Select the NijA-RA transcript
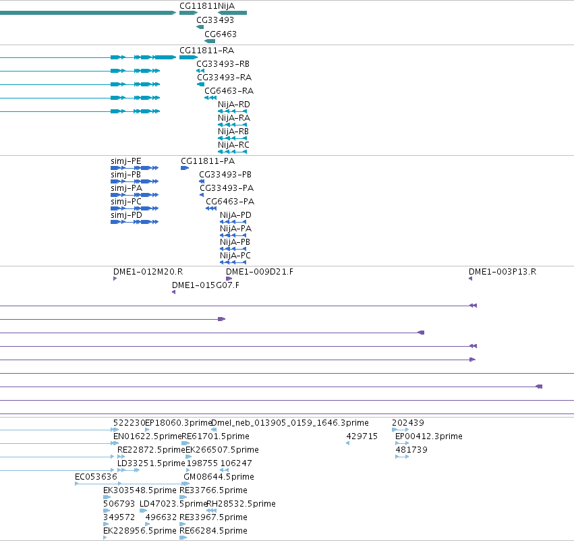 coord(234,118)
